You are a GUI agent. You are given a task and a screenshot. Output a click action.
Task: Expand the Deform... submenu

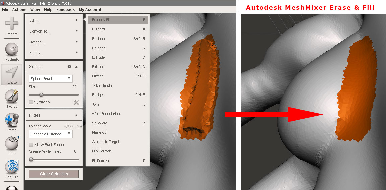(x=54, y=42)
